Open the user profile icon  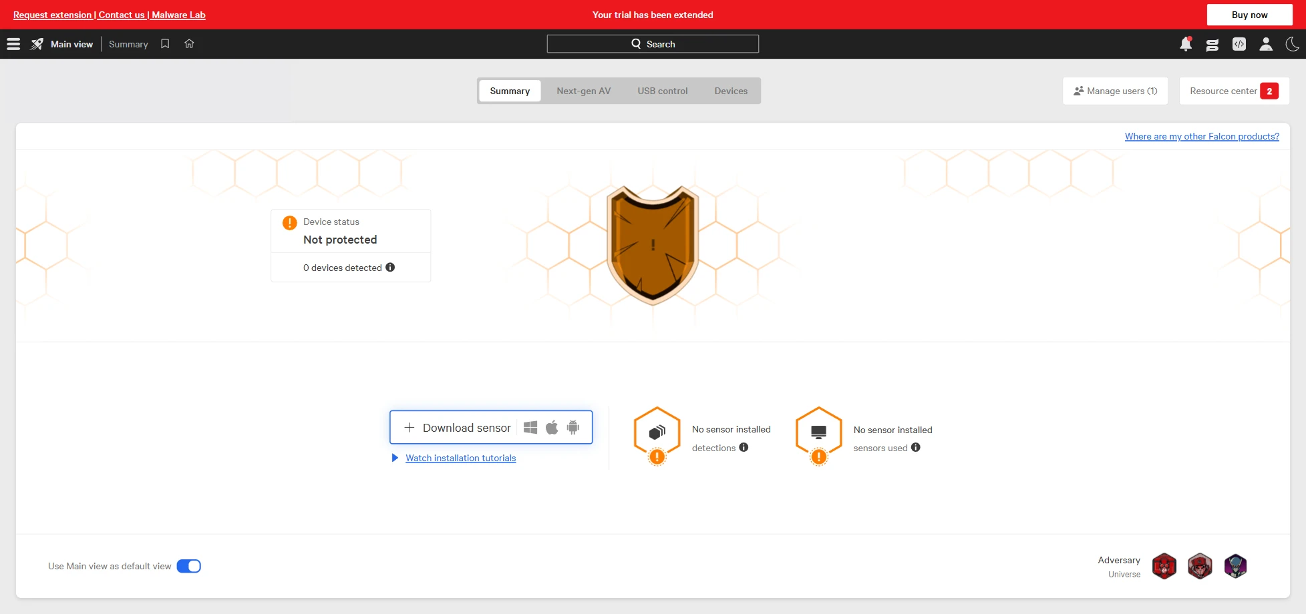point(1266,44)
